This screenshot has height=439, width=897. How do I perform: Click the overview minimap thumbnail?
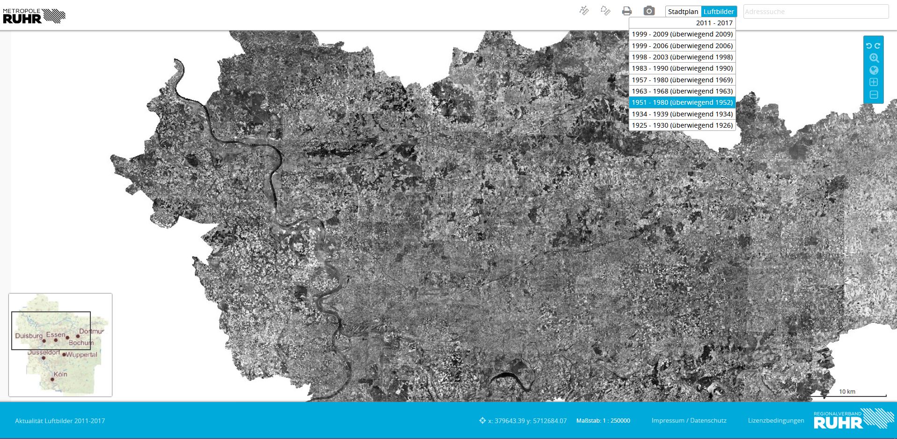(x=60, y=345)
